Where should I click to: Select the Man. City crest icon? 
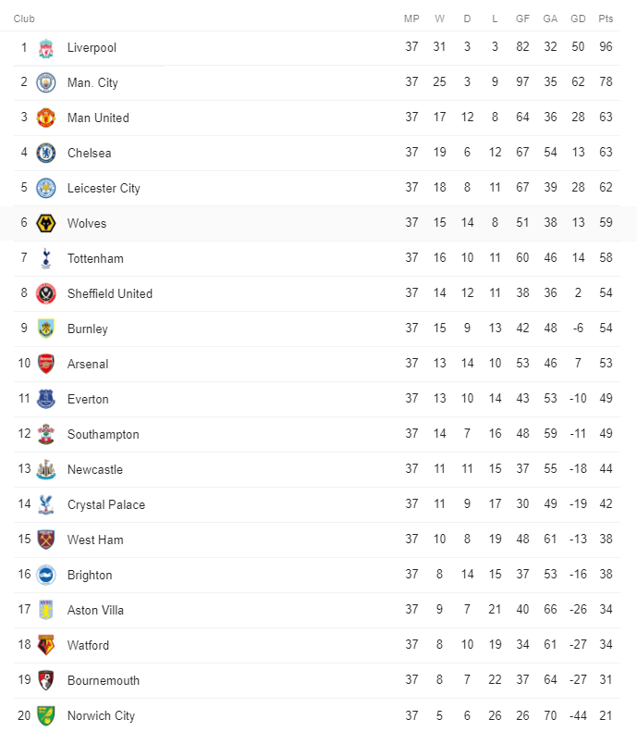(45, 82)
